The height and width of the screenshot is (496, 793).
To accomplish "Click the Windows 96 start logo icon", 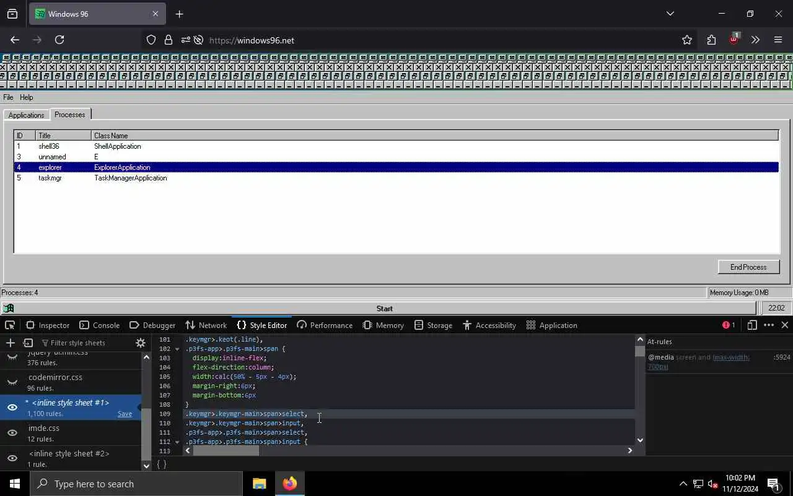I will coord(9,308).
